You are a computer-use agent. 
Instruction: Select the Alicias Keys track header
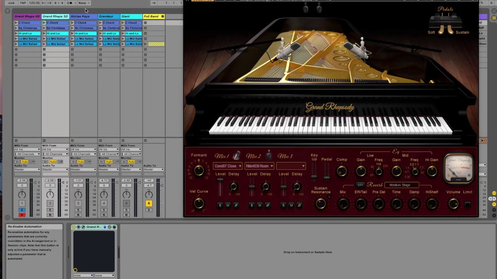pyautogui.click(x=83, y=16)
